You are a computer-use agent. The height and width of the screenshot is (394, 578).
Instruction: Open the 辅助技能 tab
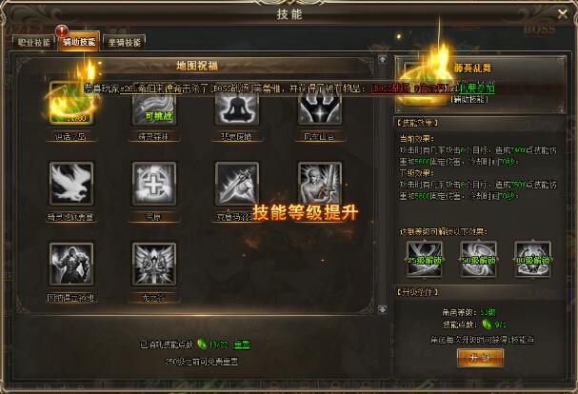[x=79, y=42]
